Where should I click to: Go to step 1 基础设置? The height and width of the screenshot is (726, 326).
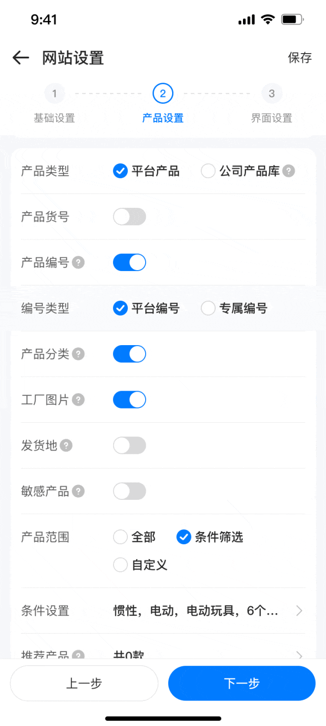coord(55,94)
